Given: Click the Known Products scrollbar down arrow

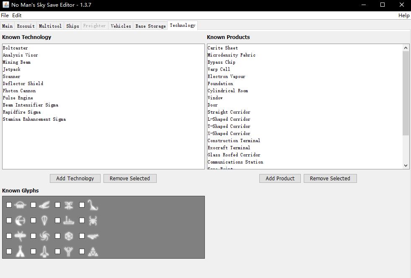Looking at the screenshot, I should tap(406, 166).
